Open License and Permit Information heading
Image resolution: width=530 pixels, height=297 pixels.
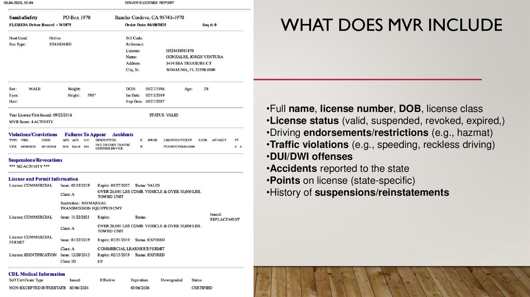coord(43,179)
